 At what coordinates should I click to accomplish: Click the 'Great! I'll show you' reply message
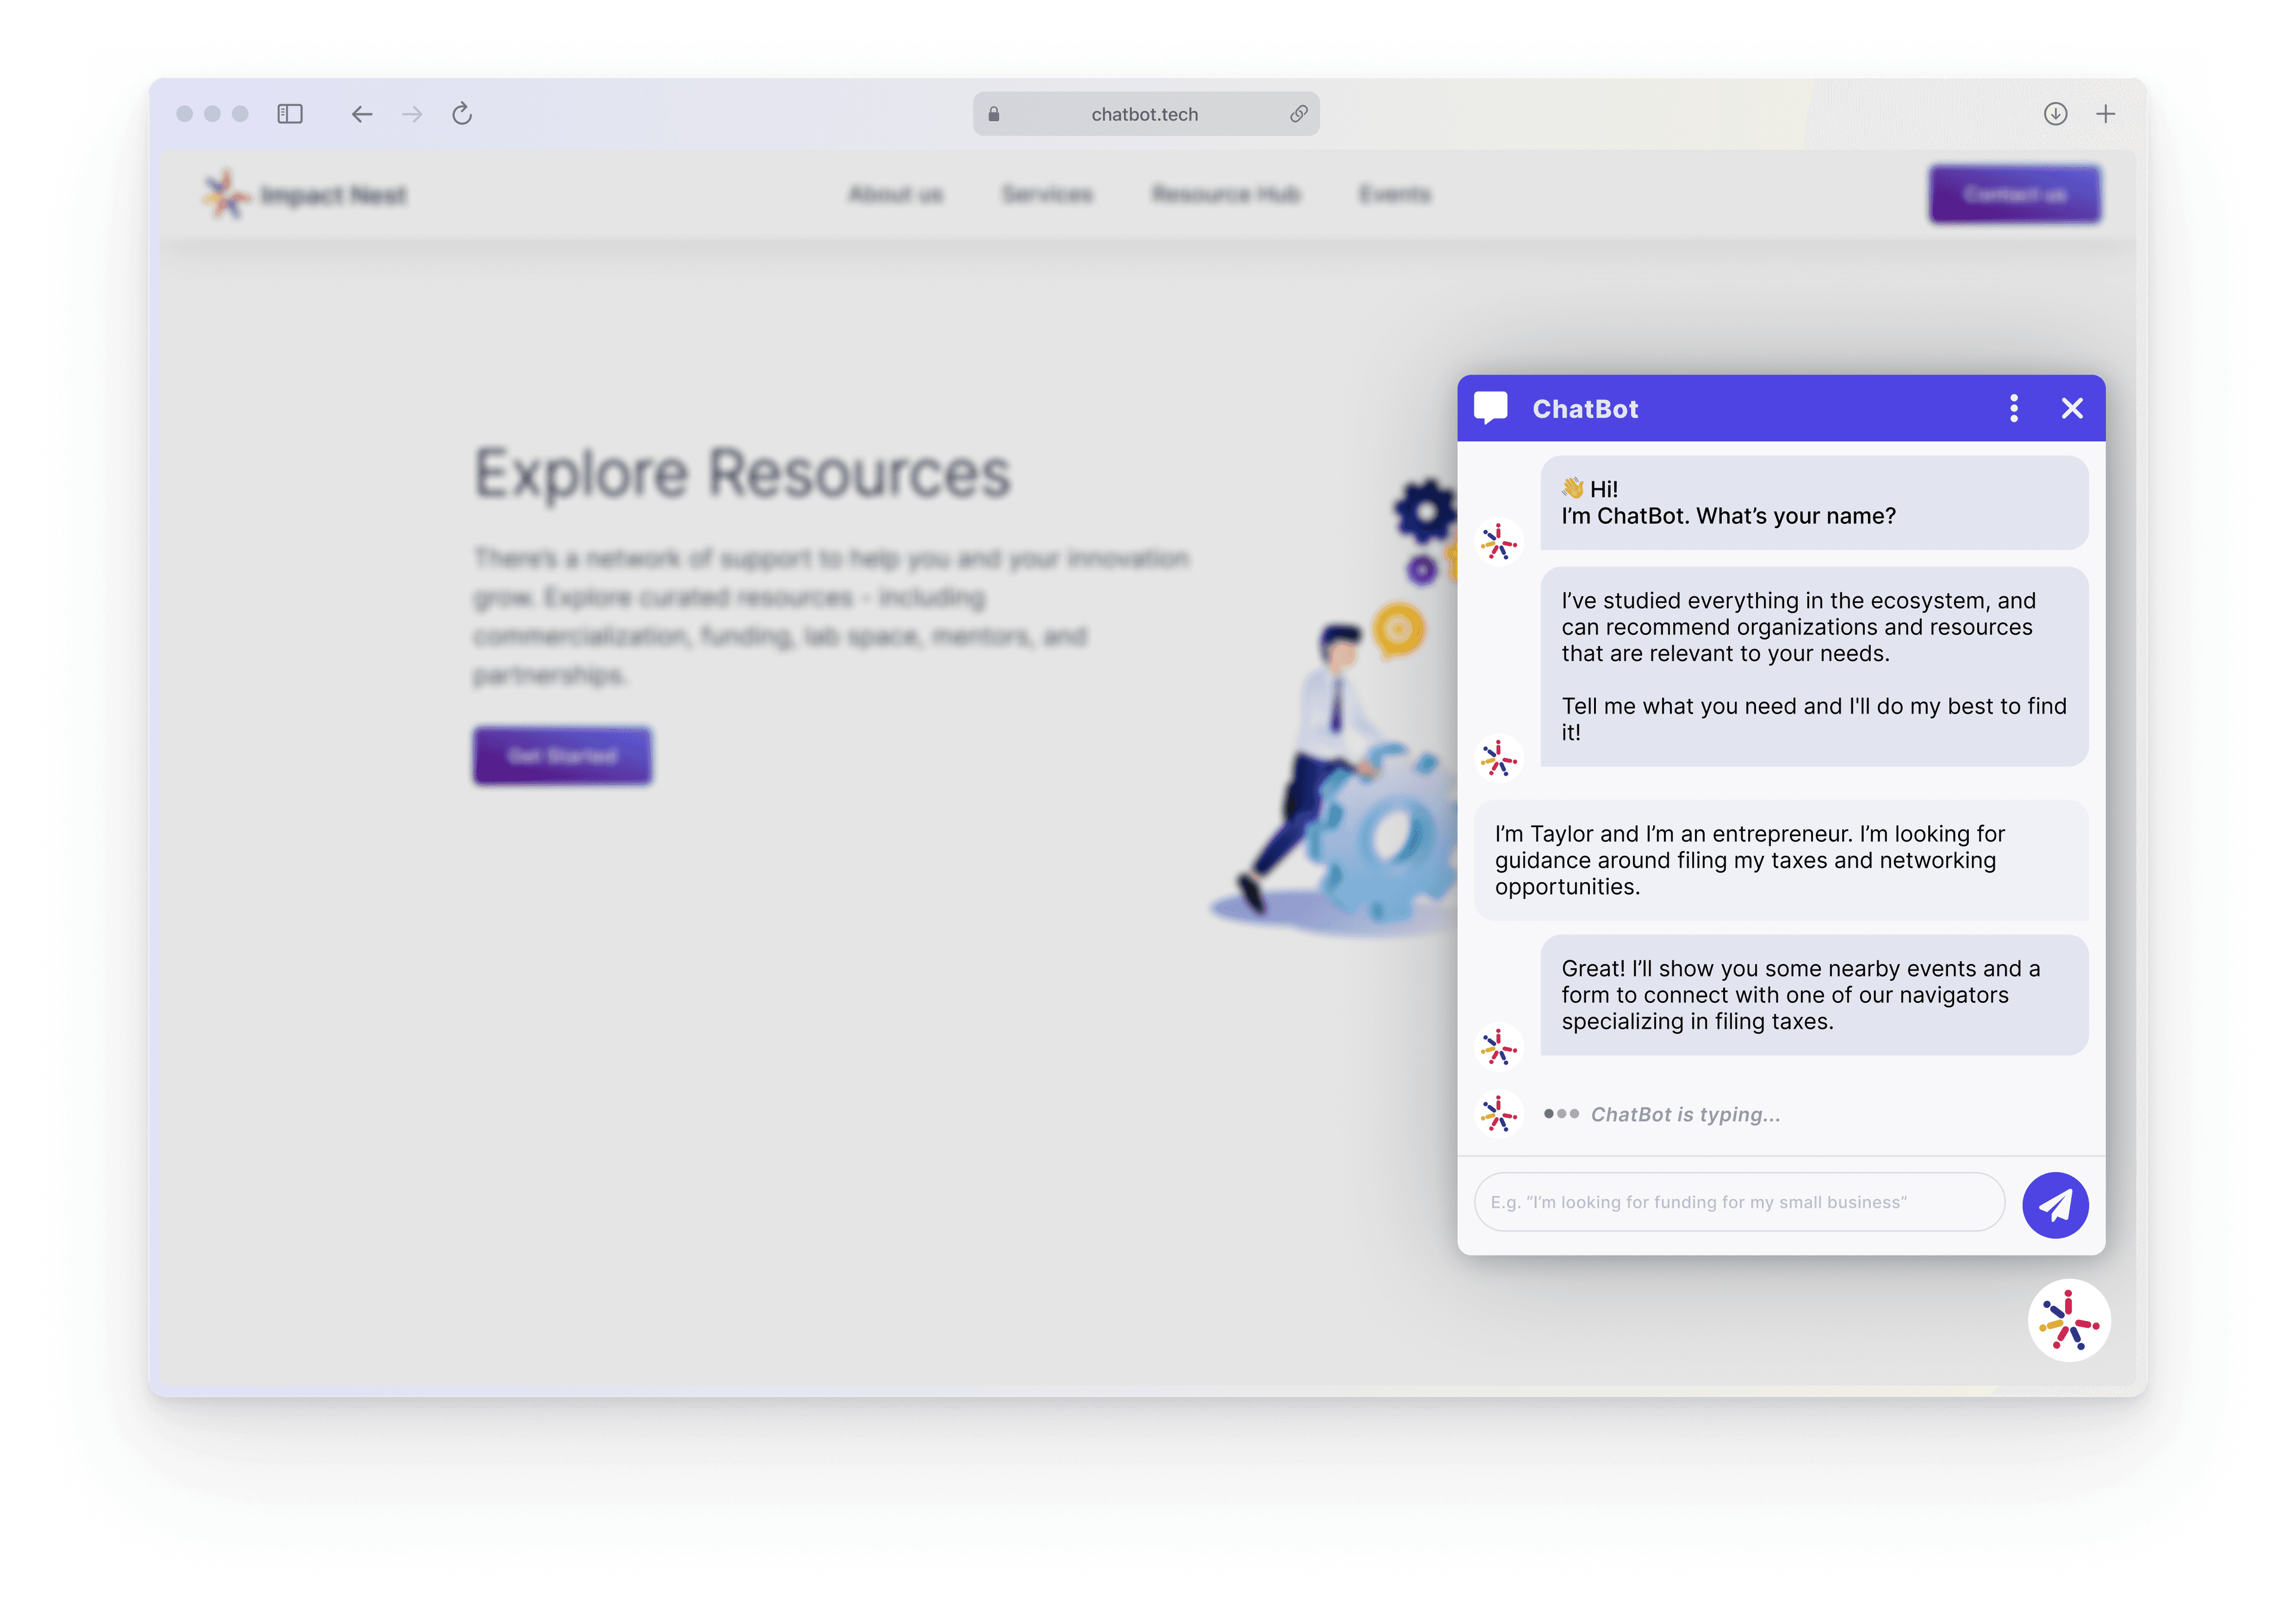pyautogui.click(x=1814, y=995)
